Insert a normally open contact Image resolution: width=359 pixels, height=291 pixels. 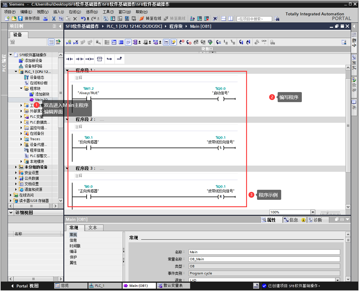point(70,59)
